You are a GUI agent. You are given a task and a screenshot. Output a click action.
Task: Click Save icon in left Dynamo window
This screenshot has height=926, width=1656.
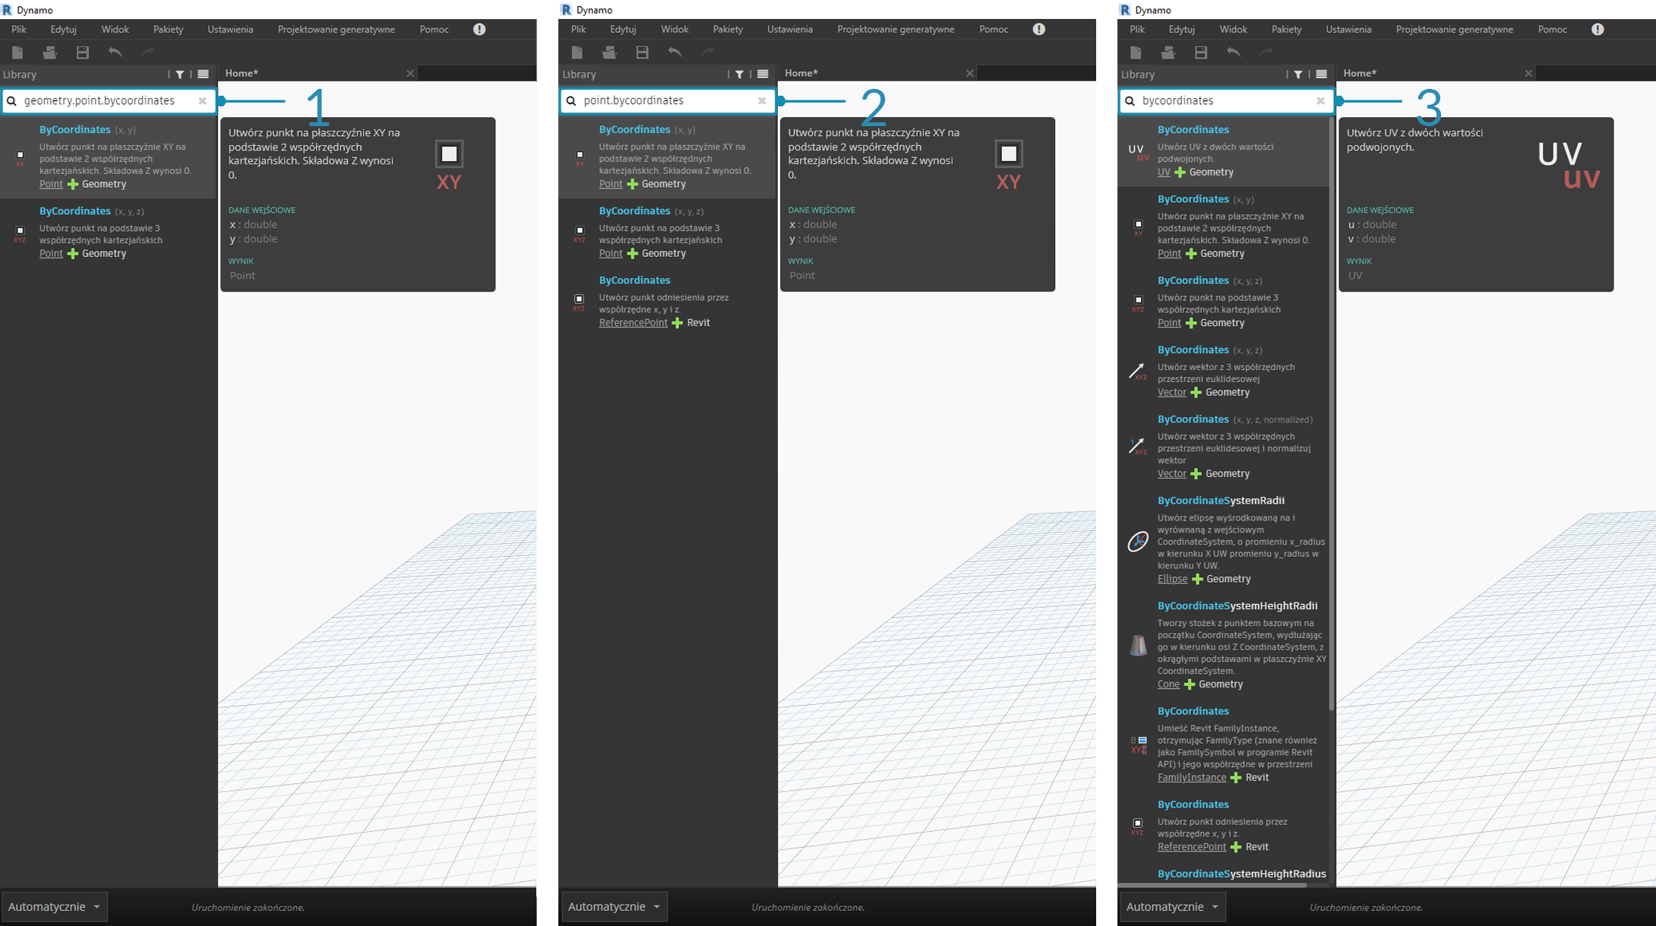[83, 52]
